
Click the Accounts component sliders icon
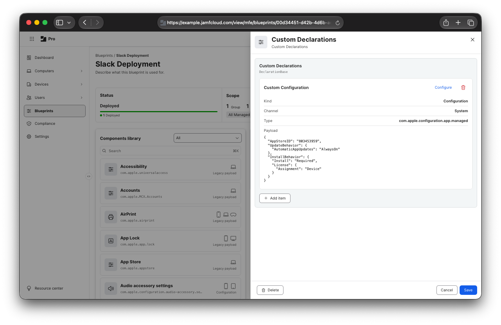[111, 193]
